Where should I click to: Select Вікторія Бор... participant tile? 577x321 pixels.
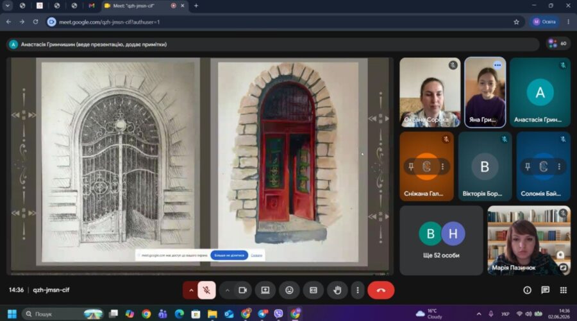pos(485,166)
